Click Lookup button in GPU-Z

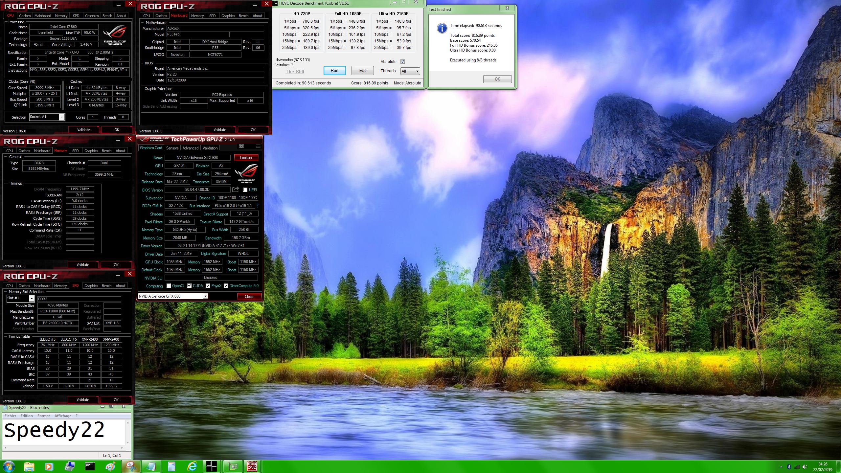click(246, 158)
